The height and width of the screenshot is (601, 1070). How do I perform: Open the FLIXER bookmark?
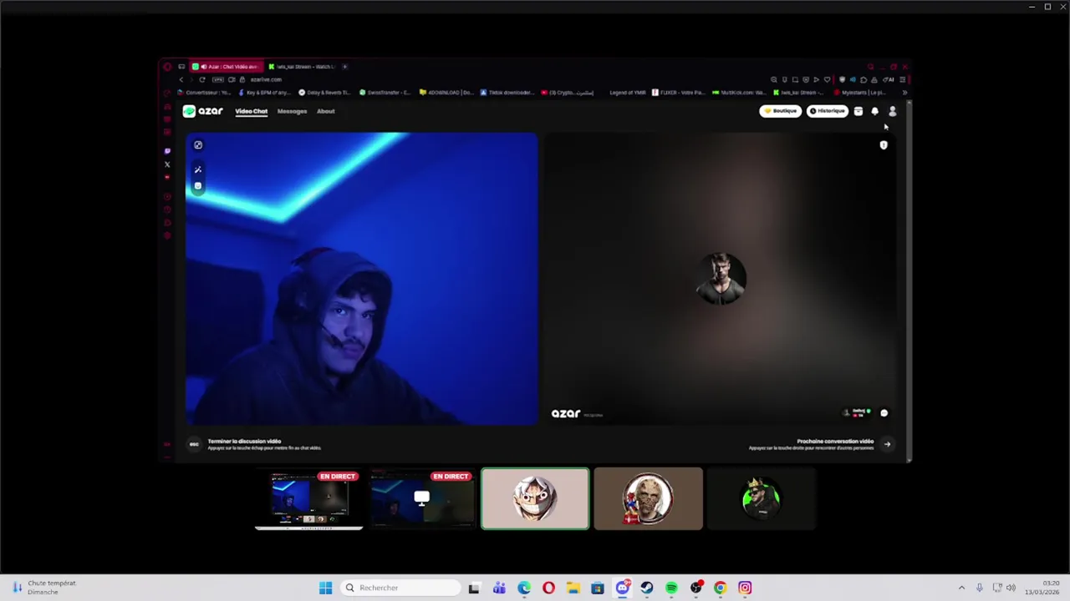coord(678,93)
